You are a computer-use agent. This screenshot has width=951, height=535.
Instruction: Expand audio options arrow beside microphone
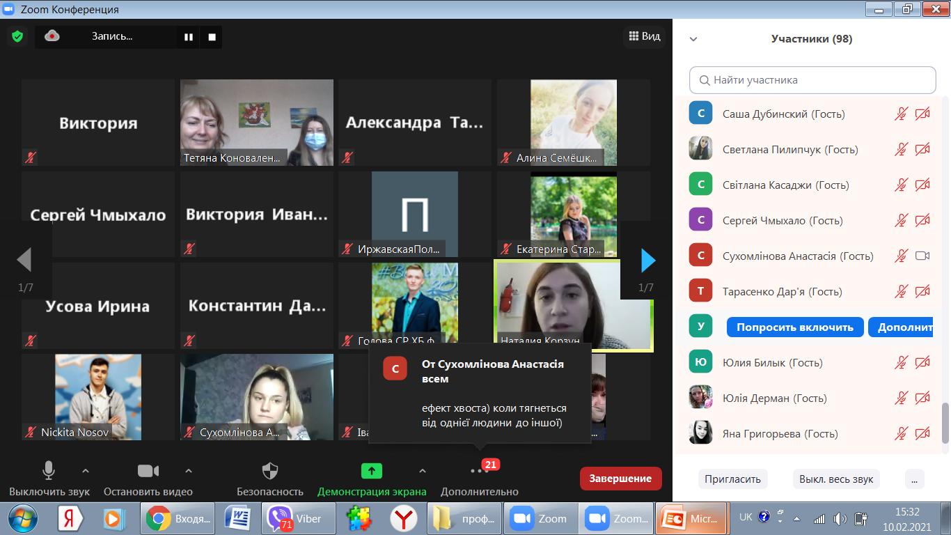tap(86, 471)
